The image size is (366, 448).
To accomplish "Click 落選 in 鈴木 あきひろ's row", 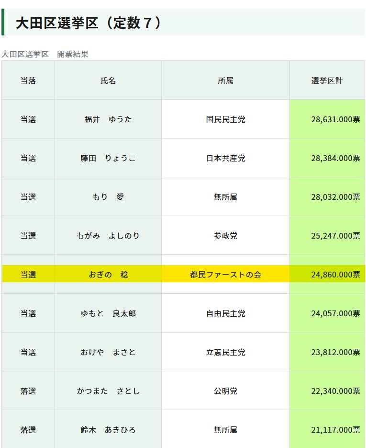I will pos(28,430).
